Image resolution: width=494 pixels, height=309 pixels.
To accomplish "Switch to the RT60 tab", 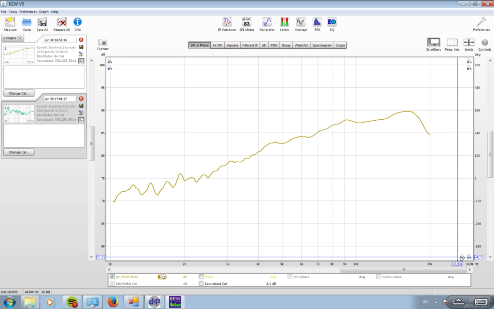I will coord(274,45).
